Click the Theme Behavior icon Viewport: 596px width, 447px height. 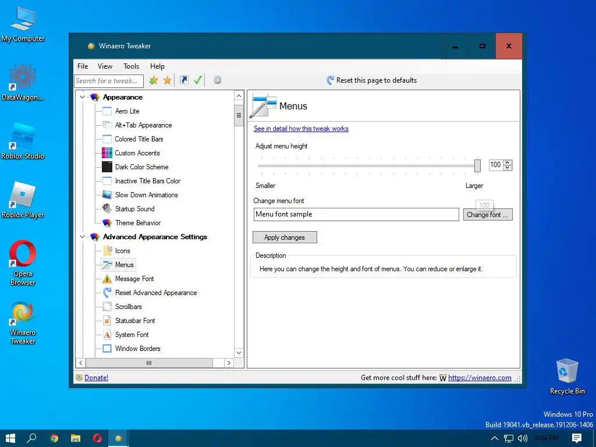pyautogui.click(x=107, y=223)
